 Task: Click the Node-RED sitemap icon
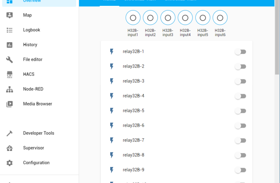click(9, 89)
